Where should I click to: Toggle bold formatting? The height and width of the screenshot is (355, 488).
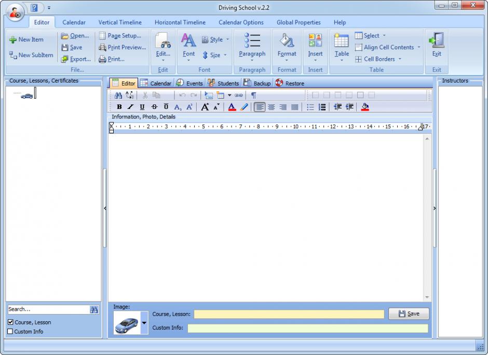click(x=119, y=107)
